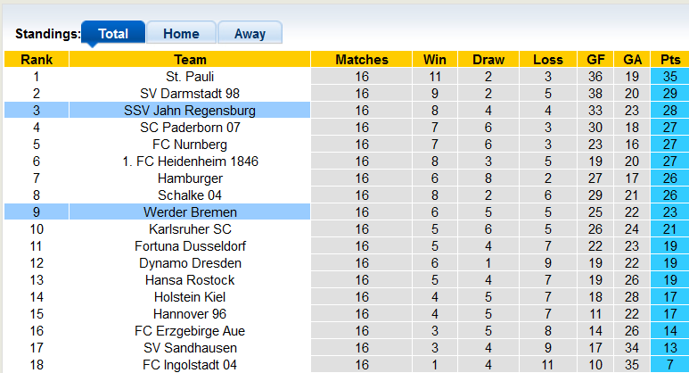Open Schalke 04 team link
Image resolution: width=689 pixels, height=373 pixels.
coord(190,195)
